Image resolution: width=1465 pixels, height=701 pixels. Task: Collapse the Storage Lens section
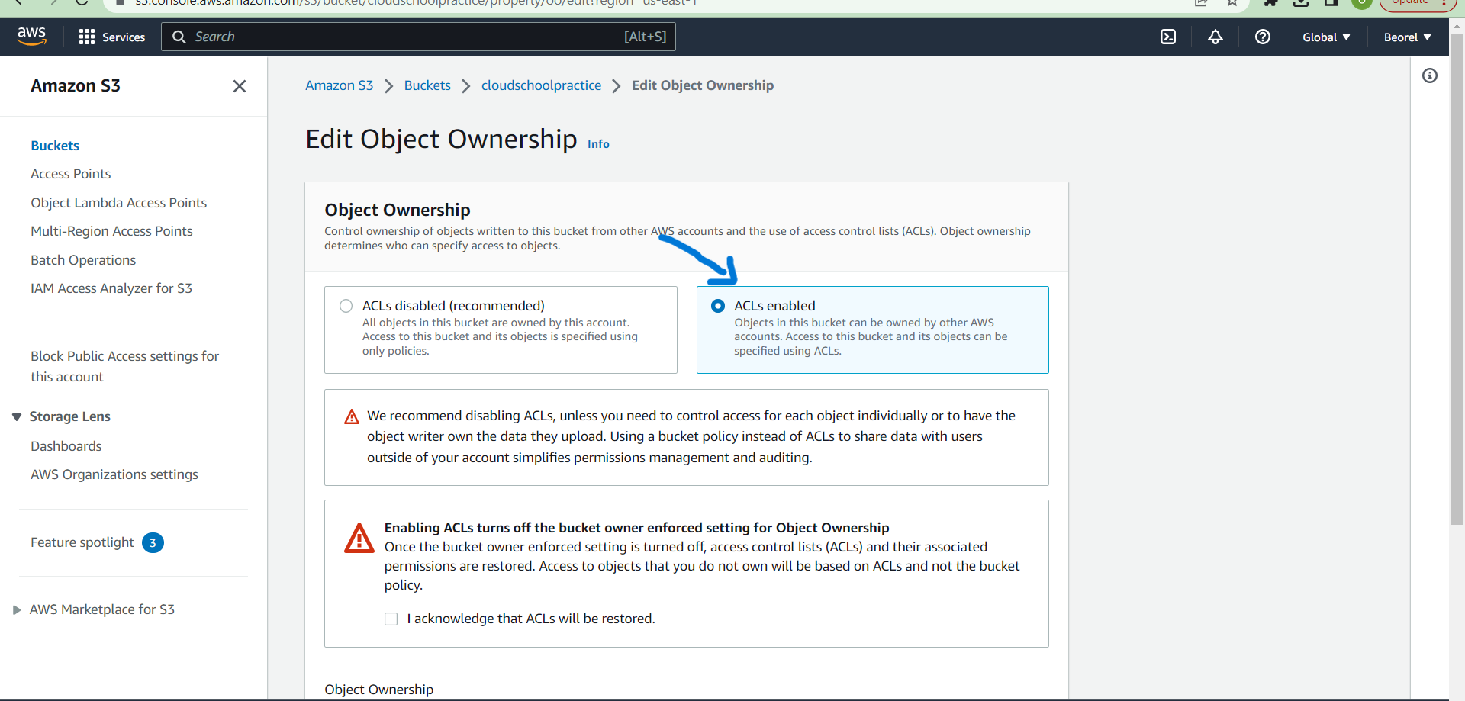click(17, 416)
